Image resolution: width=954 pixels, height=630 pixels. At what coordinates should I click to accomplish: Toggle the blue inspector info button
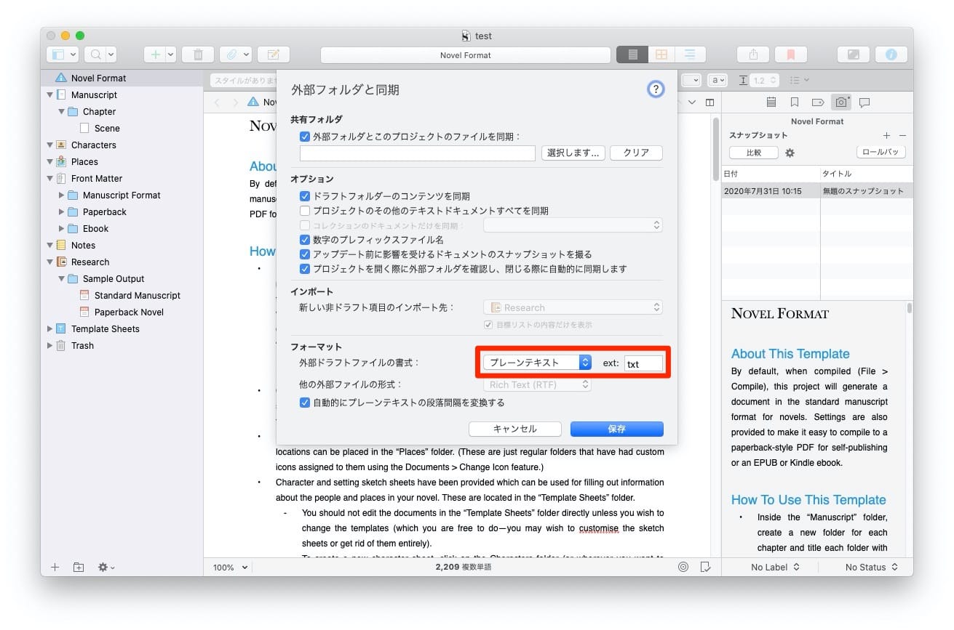(x=891, y=54)
